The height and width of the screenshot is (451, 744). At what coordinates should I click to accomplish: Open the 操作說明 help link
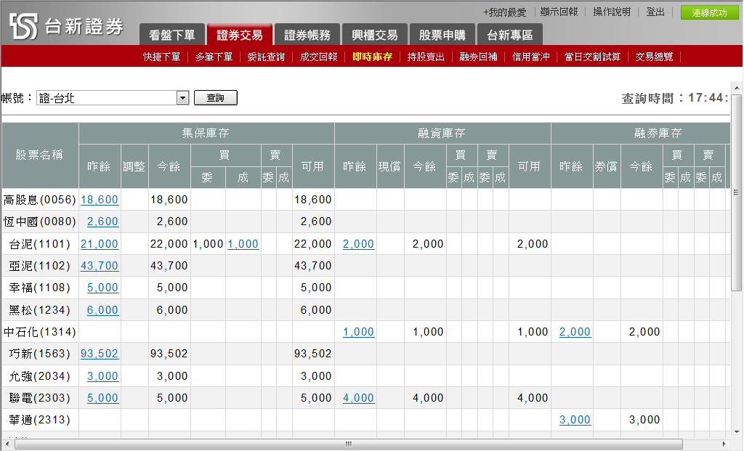coord(612,12)
